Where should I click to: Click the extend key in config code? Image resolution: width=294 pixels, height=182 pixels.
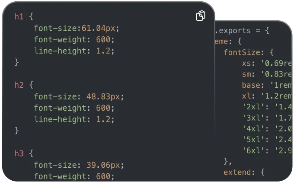pyautogui.click(x=237, y=172)
